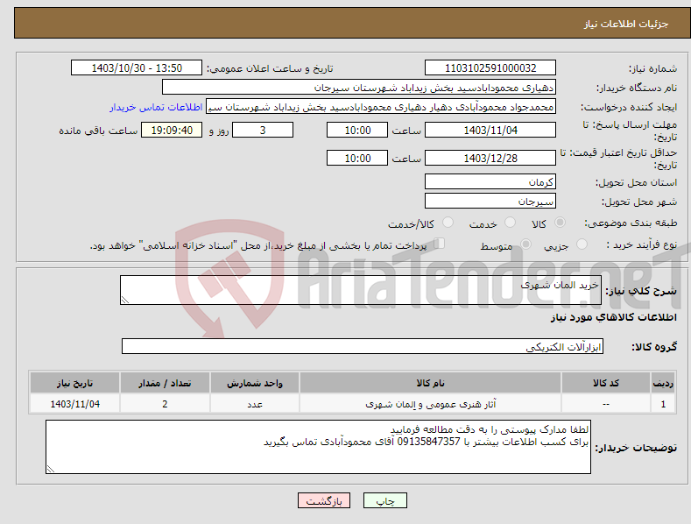This screenshot has width=691, height=524.
Task: Click the response deadline date 1403/11/04 field
Action: tap(490, 130)
